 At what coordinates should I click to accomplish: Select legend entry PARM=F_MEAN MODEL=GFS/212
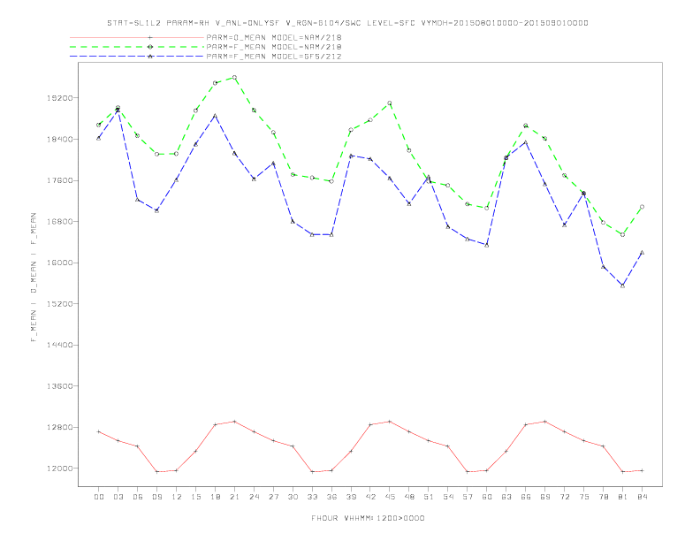point(274,57)
